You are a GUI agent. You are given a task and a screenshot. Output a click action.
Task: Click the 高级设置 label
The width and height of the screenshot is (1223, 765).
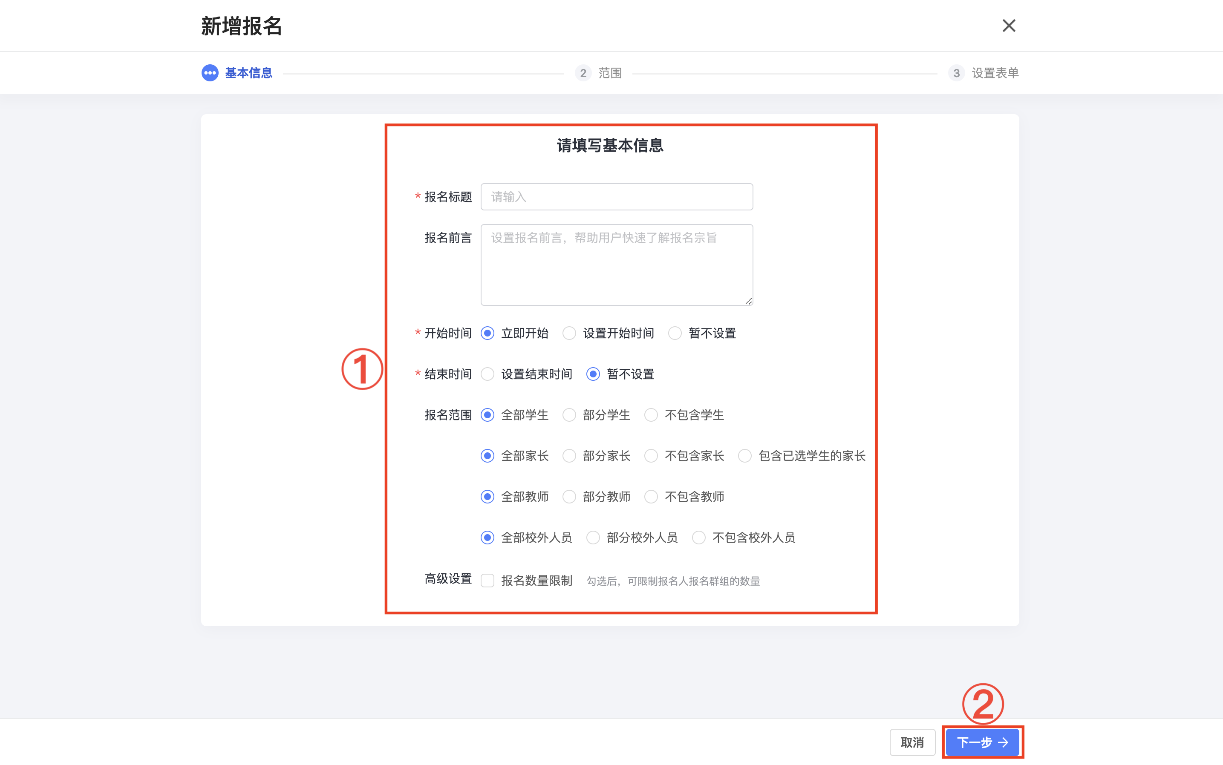448,579
